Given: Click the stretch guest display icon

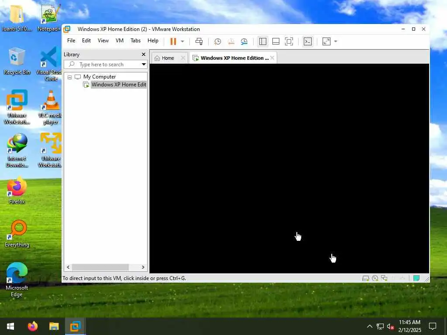Looking at the screenshot, I should (x=326, y=41).
